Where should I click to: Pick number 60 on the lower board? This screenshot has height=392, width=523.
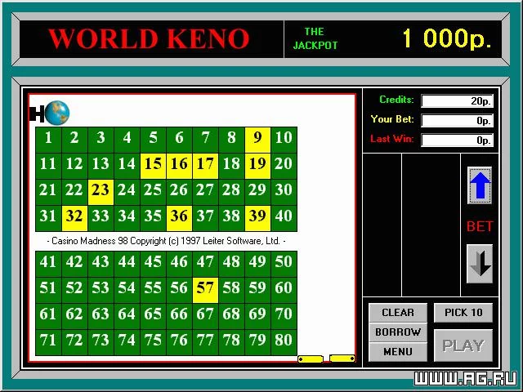click(284, 290)
